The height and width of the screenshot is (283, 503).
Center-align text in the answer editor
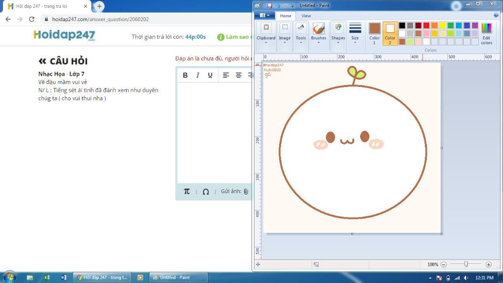pos(238,75)
